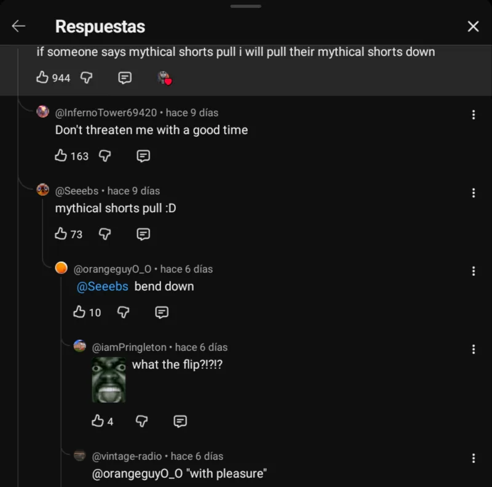Viewport: 492px width, 487px height.
Task: Open options menu for InfernoTower69420's comment
Action: 473,115
